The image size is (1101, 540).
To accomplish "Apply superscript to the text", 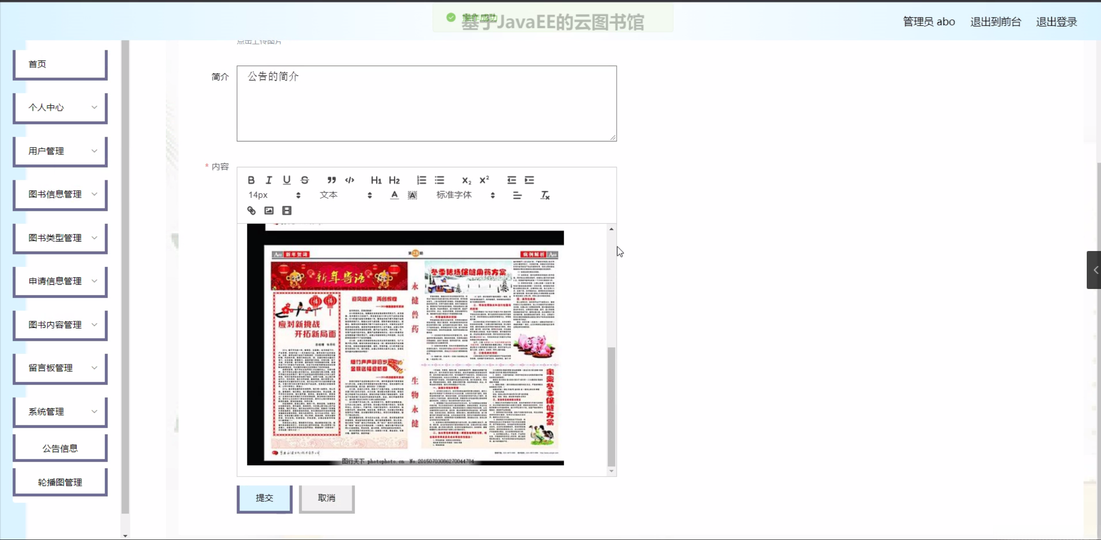I will 484,180.
